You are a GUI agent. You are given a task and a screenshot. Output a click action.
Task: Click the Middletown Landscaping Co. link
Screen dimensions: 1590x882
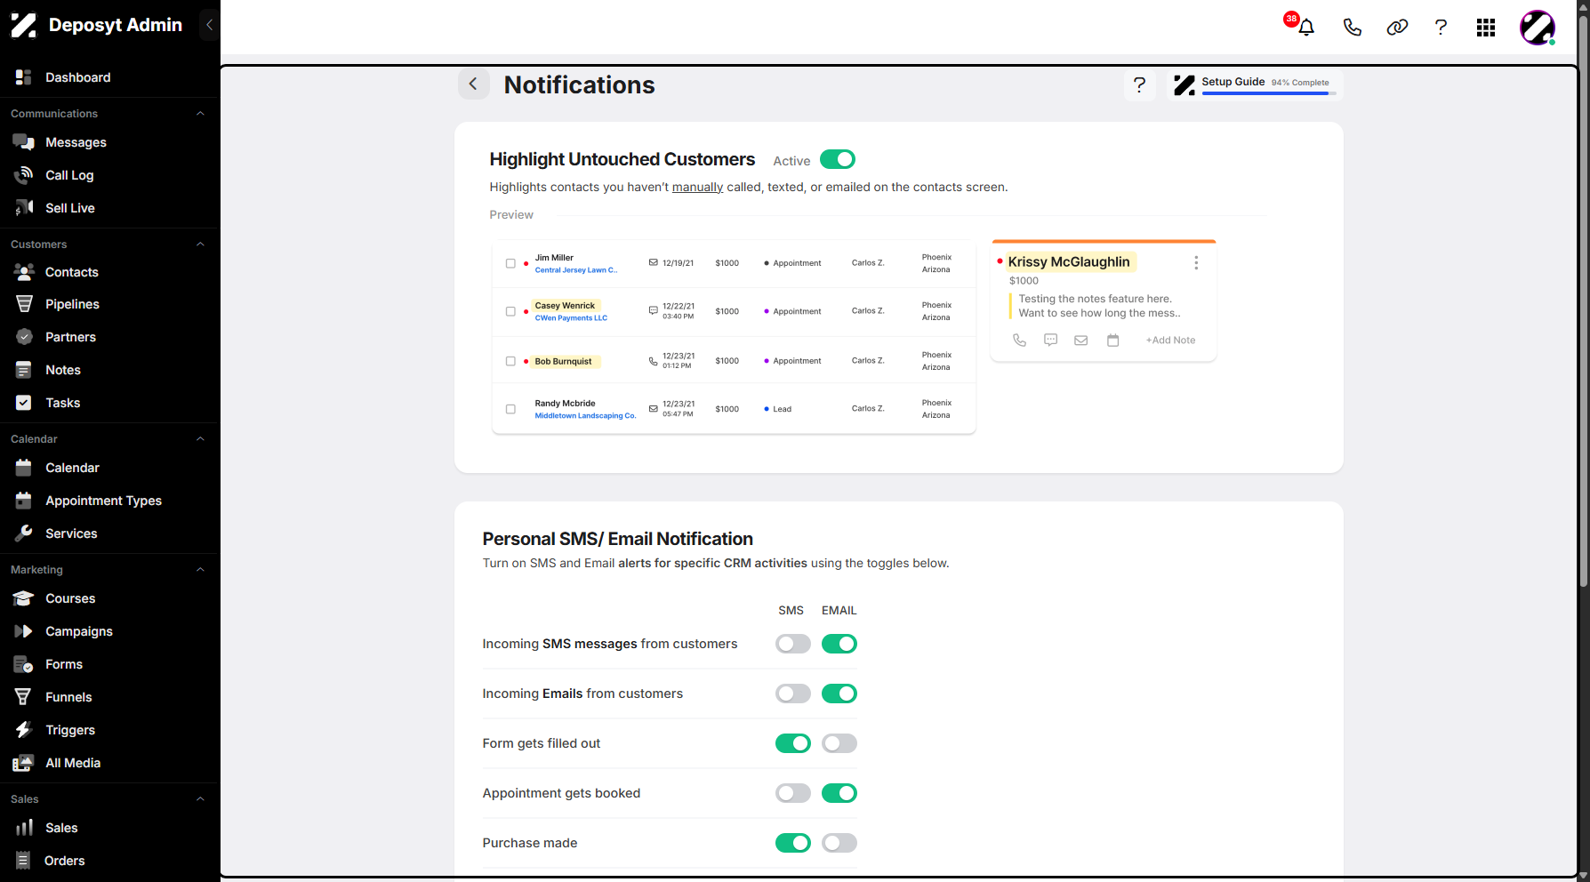(x=585, y=416)
